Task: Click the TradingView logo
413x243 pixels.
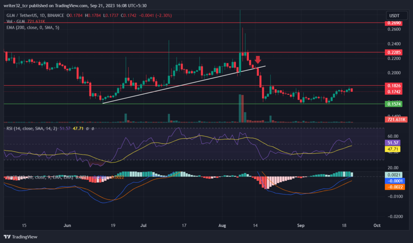Action: click(20, 237)
